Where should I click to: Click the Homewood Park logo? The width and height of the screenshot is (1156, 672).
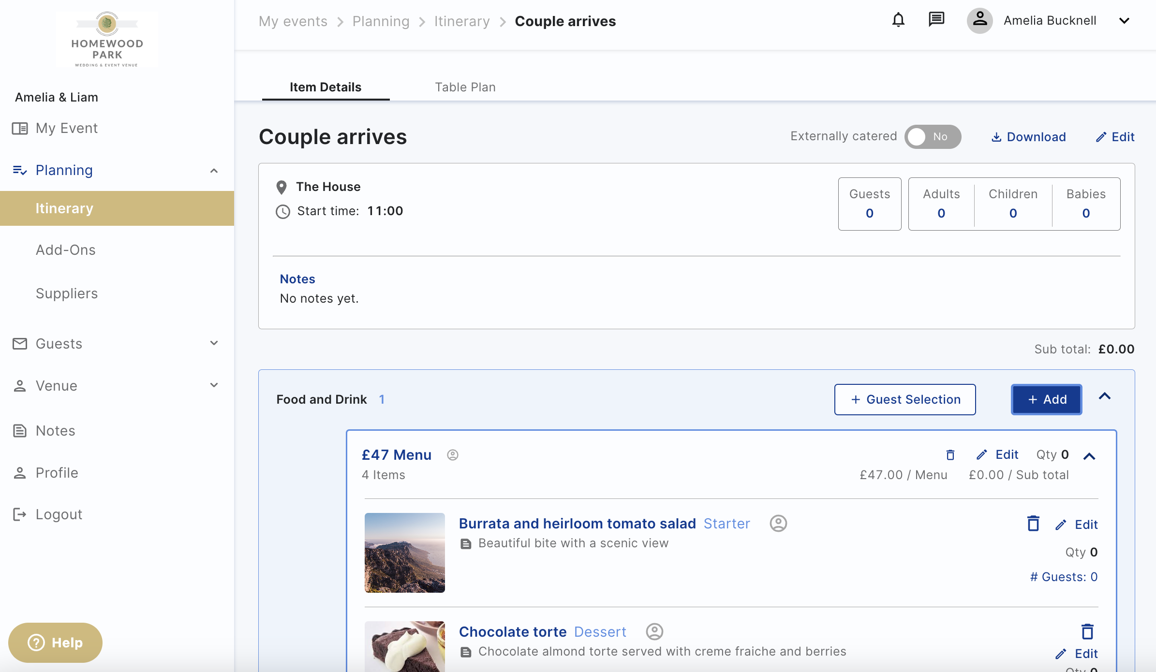(107, 40)
